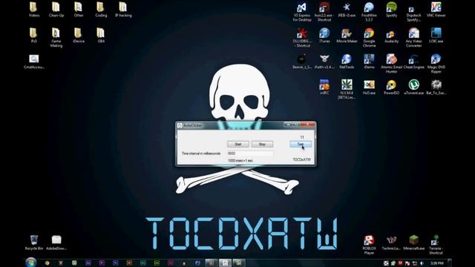
Task: Select the GBA folder
Action: click(x=101, y=35)
